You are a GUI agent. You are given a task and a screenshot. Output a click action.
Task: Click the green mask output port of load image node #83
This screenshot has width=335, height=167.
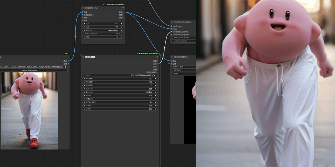pos(68,64)
